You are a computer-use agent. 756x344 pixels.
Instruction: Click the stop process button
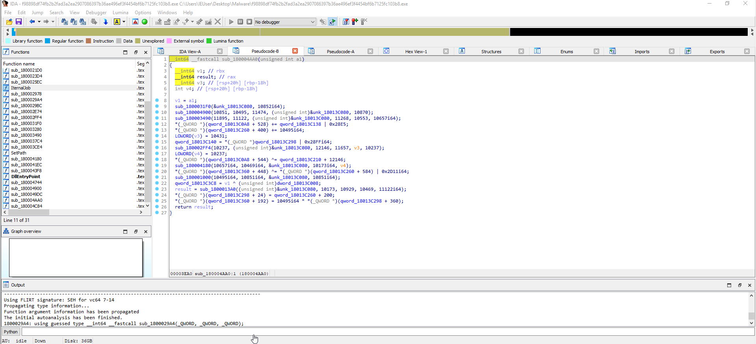click(x=249, y=22)
